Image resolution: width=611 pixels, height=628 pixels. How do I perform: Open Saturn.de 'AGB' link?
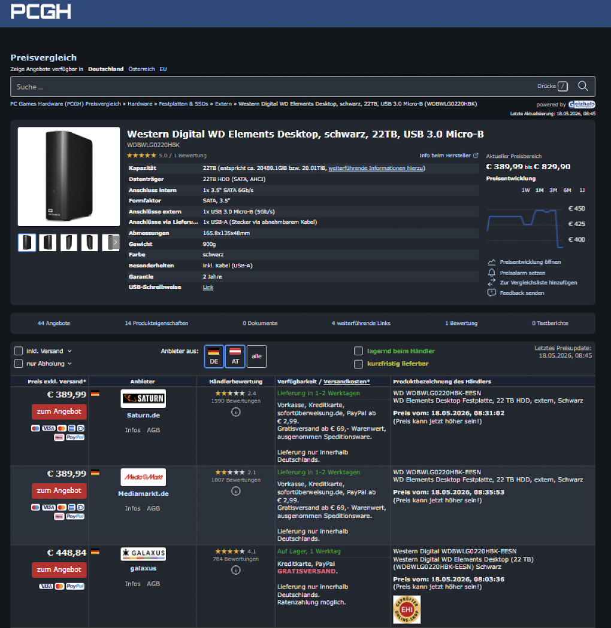[x=153, y=430]
